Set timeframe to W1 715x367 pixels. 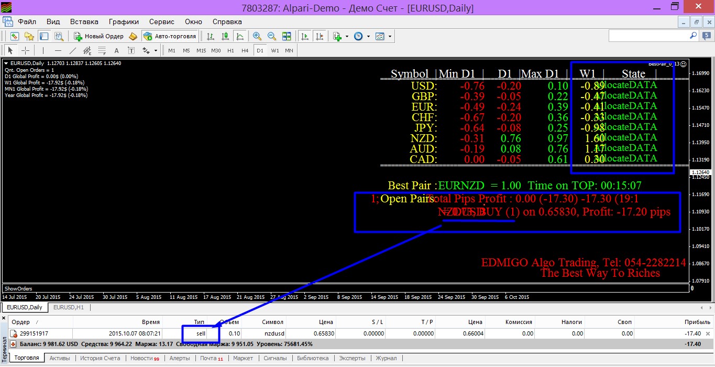pos(275,50)
